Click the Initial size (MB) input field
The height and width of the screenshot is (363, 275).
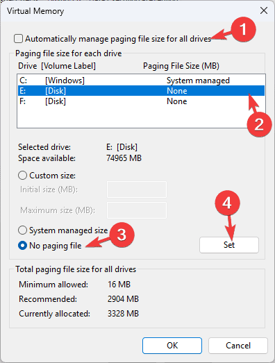[x=136, y=189]
